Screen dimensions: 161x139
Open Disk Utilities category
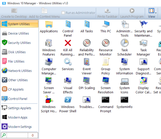pyautogui.click(x=19, y=52)
